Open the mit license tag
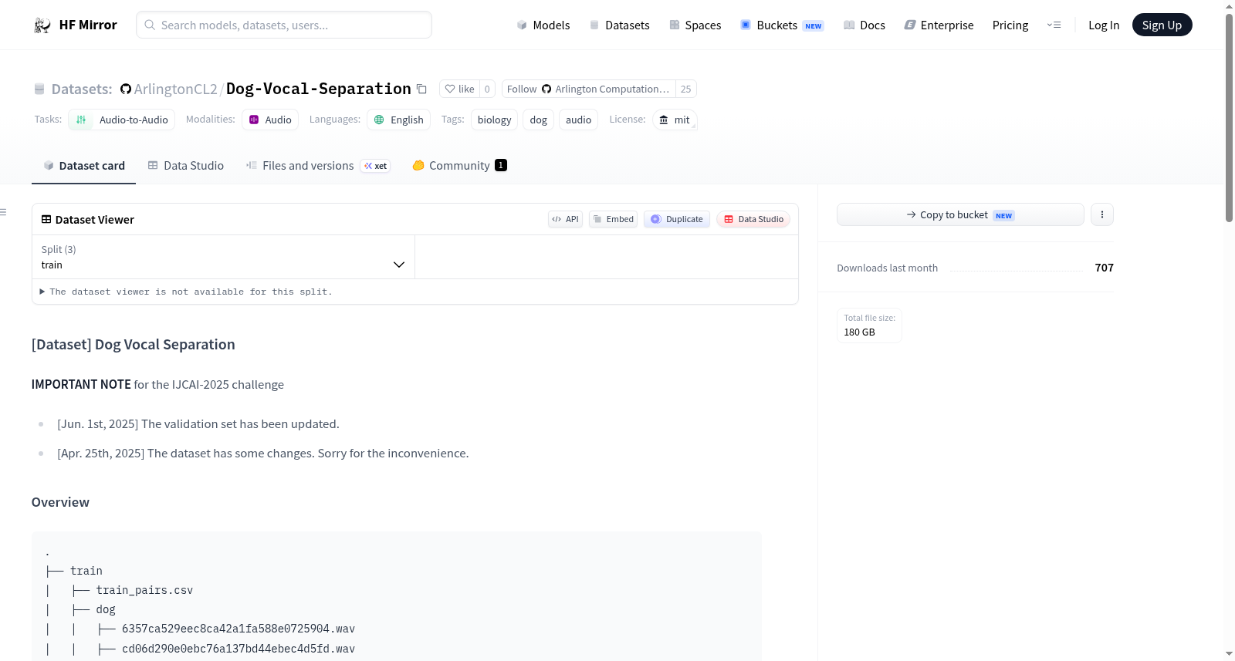 (675, 120)
